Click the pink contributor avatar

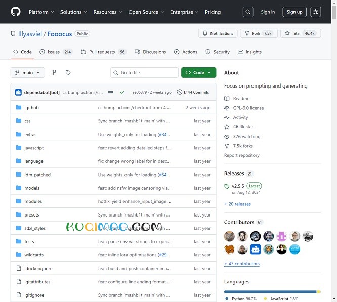[x=281, y=236]
